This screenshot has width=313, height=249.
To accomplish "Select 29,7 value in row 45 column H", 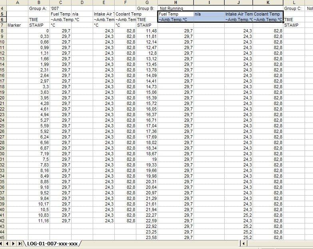I will click(175, 237).
